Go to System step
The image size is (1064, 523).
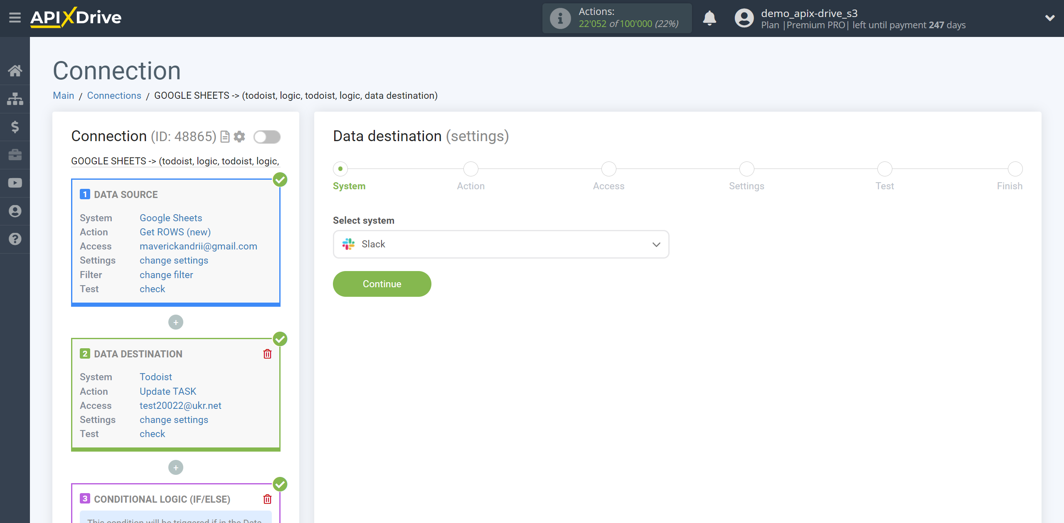coord(340,169)
